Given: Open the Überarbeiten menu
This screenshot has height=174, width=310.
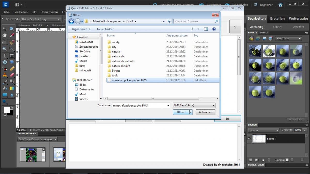Looking at the screenshot, I should [49, 12].
